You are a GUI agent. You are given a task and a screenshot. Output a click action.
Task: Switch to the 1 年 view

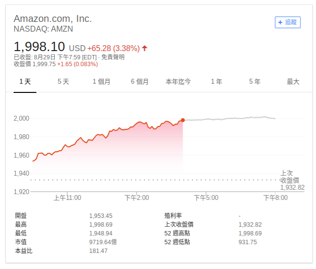216,82
